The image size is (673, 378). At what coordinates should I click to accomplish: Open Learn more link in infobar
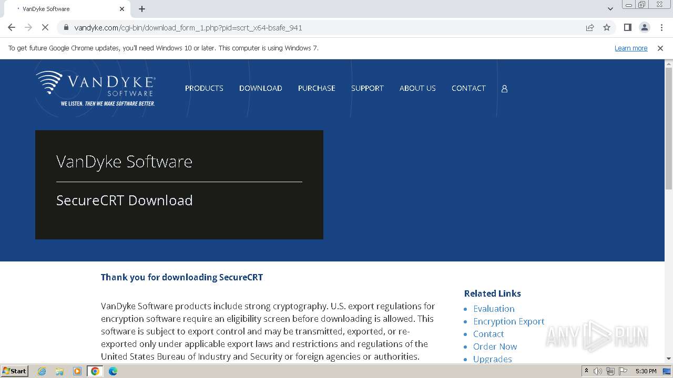point(631,48)
